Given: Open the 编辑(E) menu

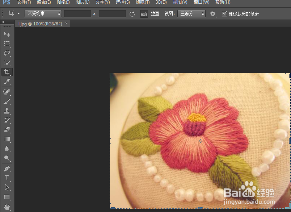Looking at the screenshot, I should 44,2.
